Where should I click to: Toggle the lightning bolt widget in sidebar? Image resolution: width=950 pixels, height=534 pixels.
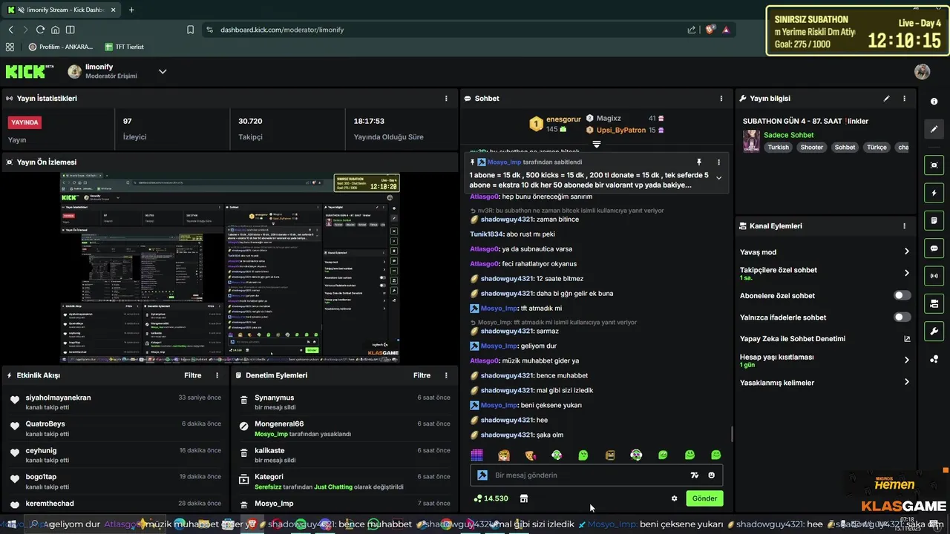(934, 193)
